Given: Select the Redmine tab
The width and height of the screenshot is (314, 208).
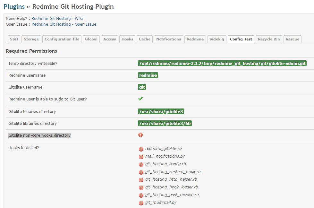Looking at the screenshot, I should [195, 39].
